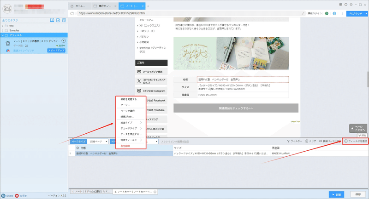Open help via the question-mark icon

(345, 5)
